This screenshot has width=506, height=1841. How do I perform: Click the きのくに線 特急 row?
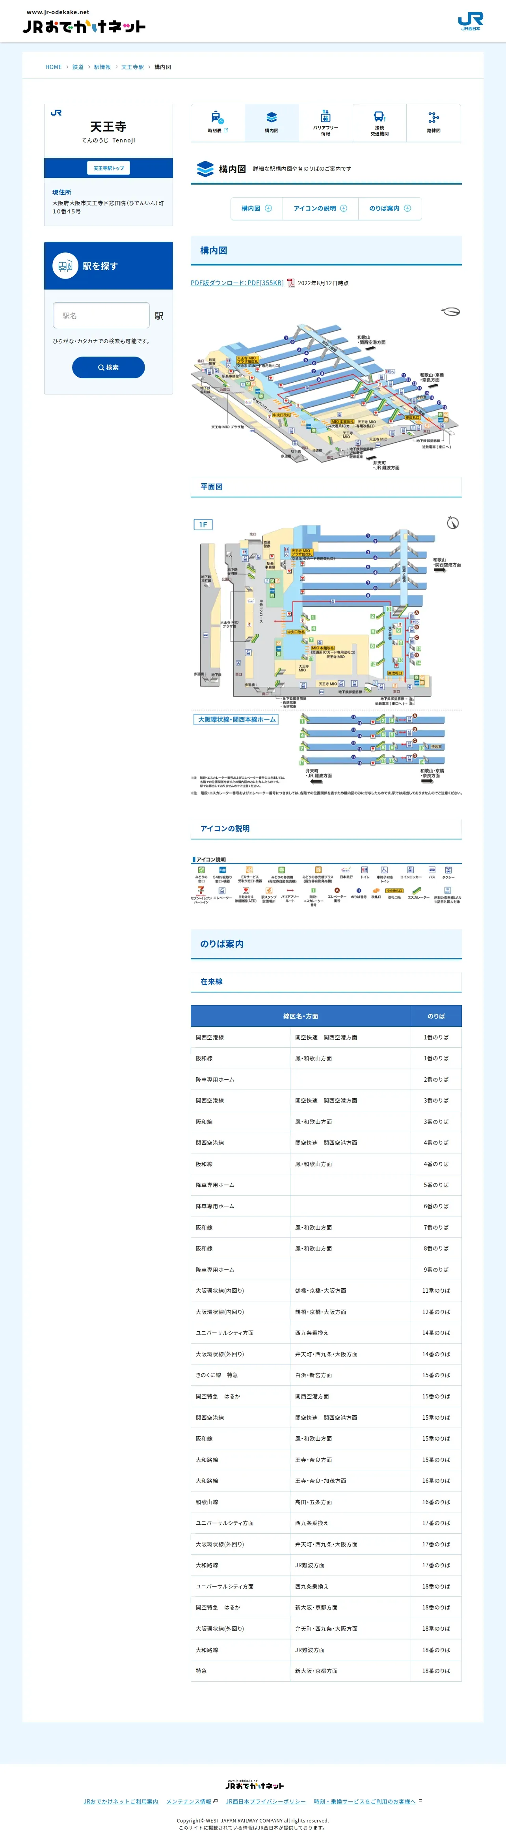tap(326, 1375)
